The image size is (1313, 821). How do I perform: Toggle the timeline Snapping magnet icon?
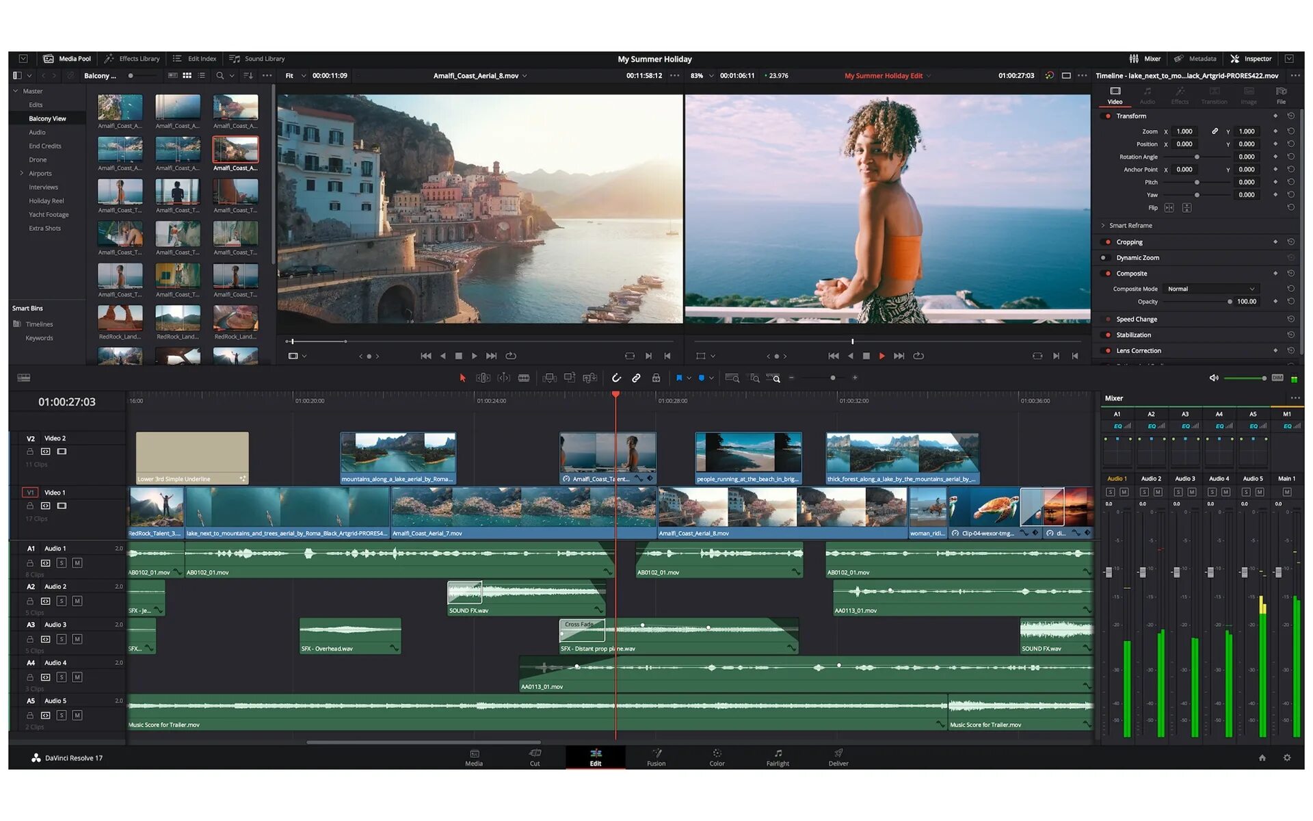coord(616,378)
